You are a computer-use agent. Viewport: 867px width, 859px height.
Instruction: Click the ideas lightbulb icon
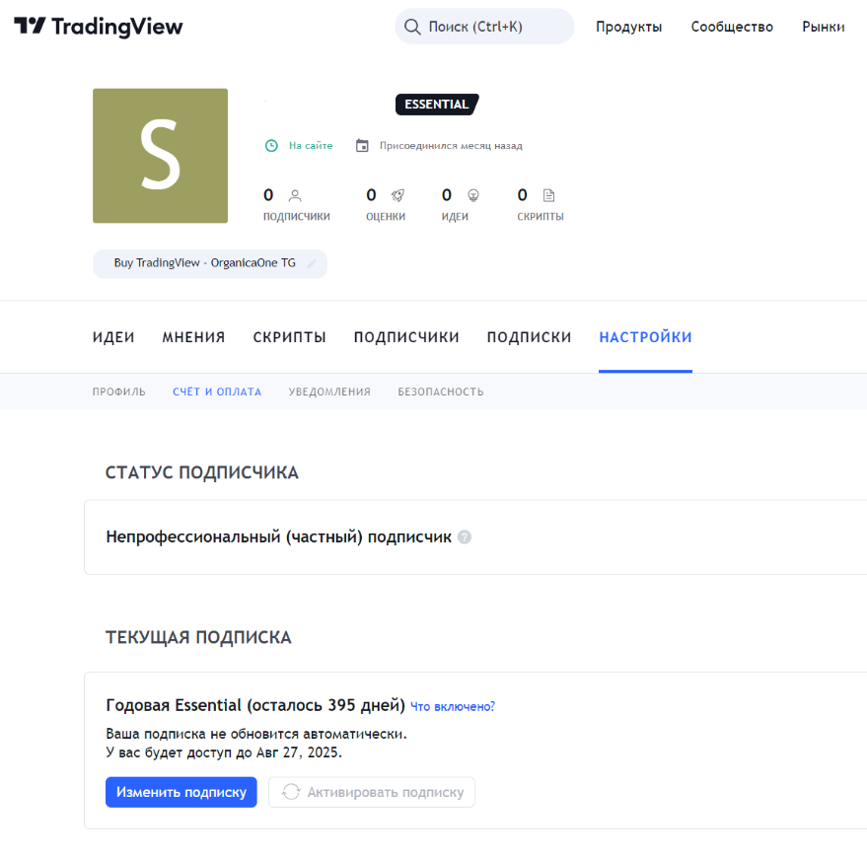[472, 195]
